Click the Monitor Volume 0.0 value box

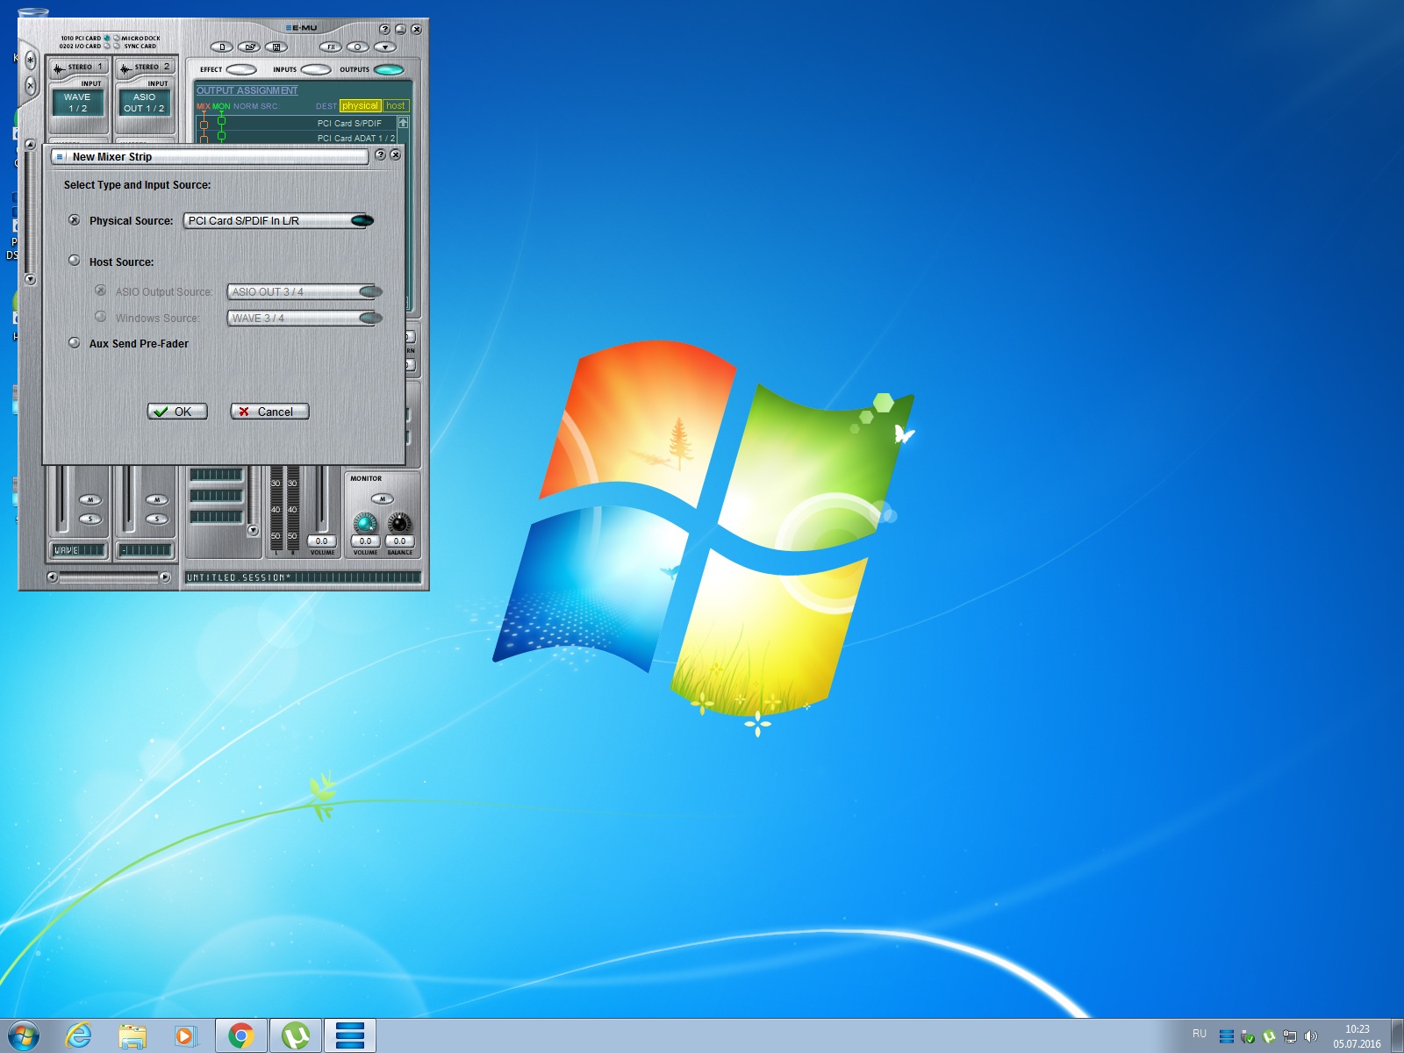tap(365, 541)
